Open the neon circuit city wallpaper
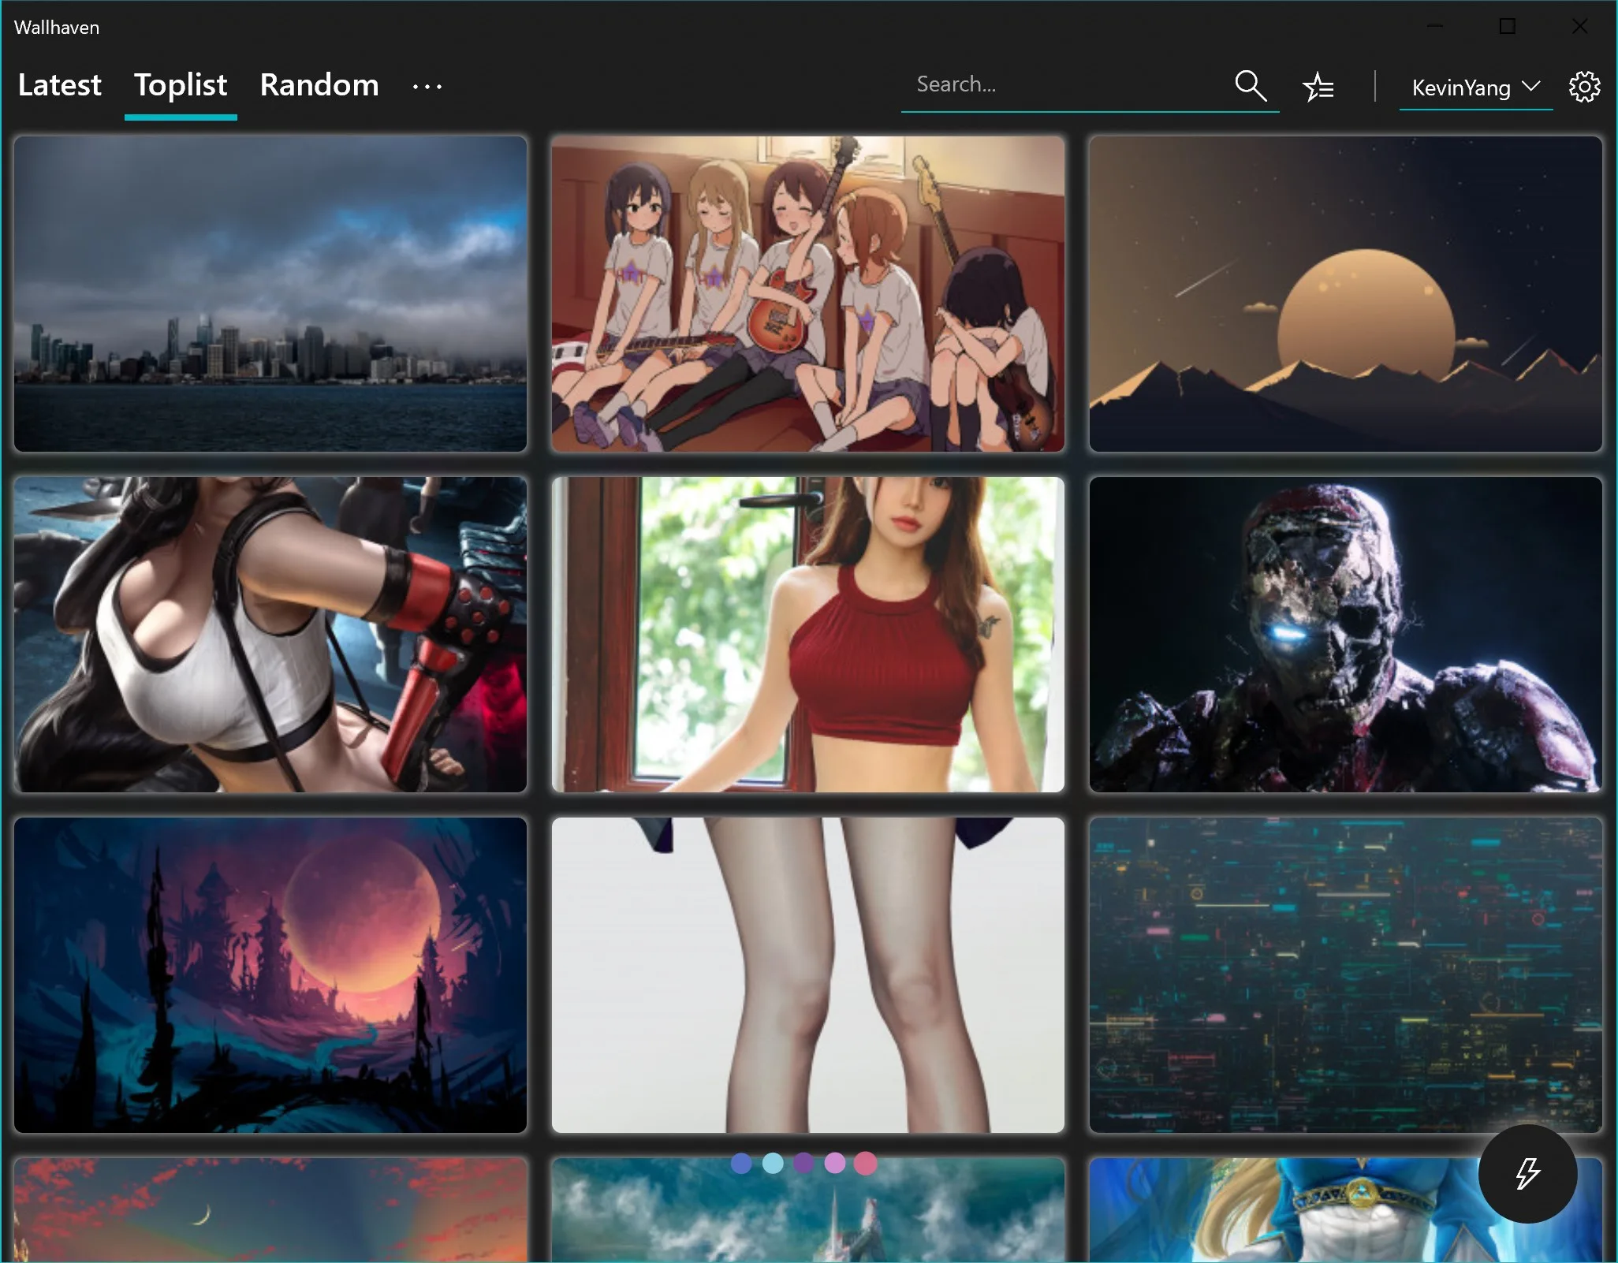This screenshot has width=1618, height=1263. coord(1345,974)
